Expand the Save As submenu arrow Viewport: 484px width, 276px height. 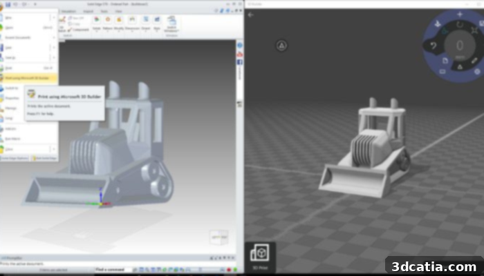tap(54, 57)
